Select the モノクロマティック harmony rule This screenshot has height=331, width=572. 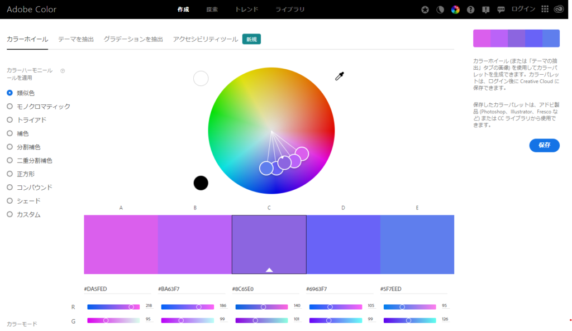(9, 106)
